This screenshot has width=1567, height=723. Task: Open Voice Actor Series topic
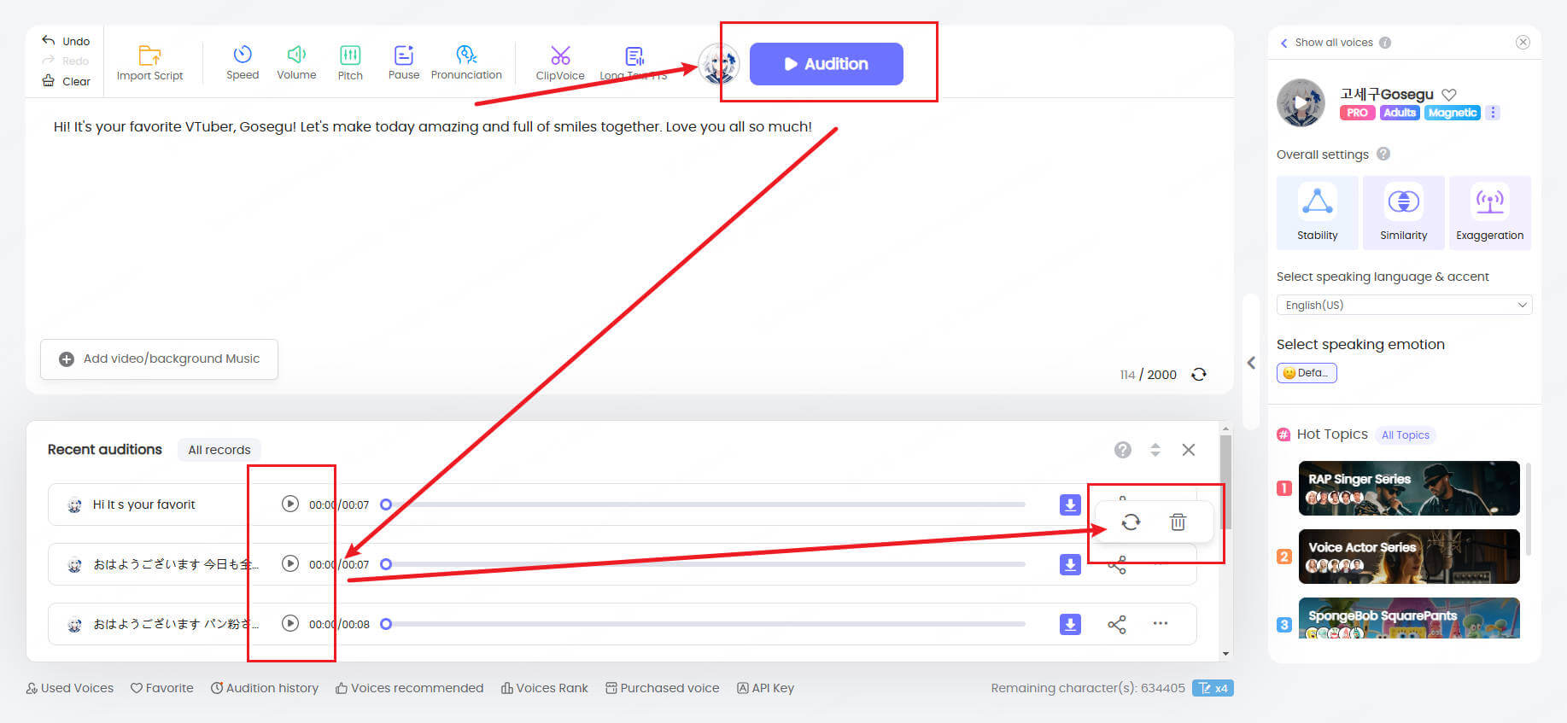1409,557
